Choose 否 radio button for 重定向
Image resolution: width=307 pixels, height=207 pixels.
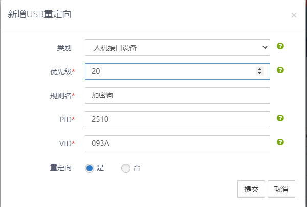coord(126,168)
